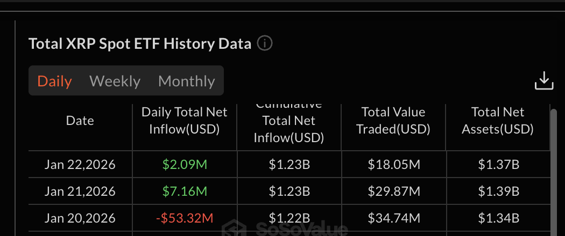The image size is (565, 236).
Task: Click the Total XRP Spot ETF History Data title
Action: (x=140, y=43)
